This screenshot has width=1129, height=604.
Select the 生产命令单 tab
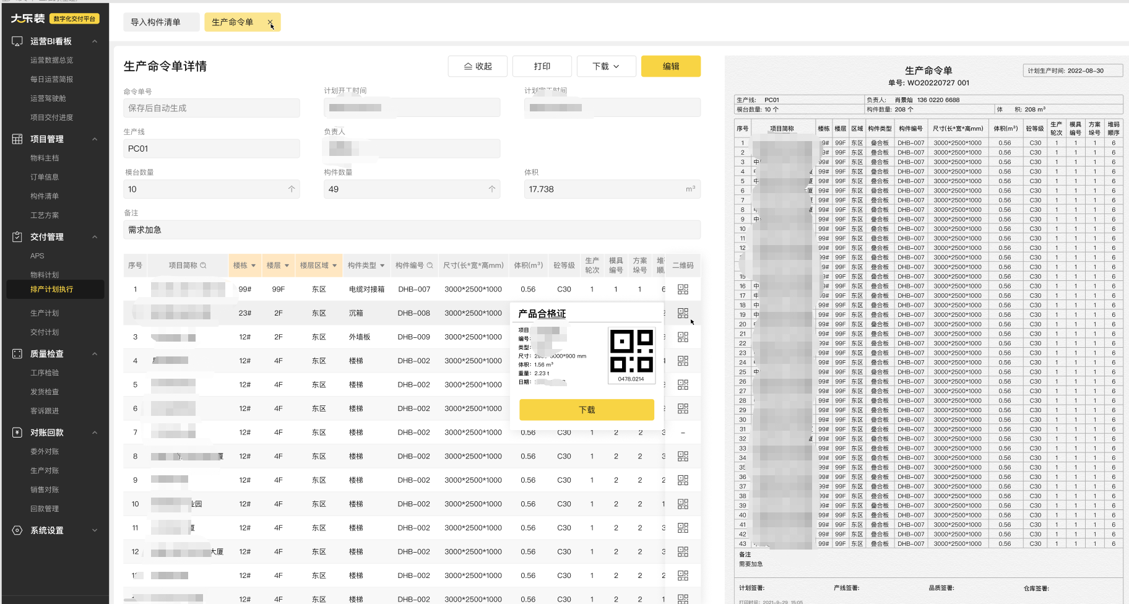[x=233, y=22]
